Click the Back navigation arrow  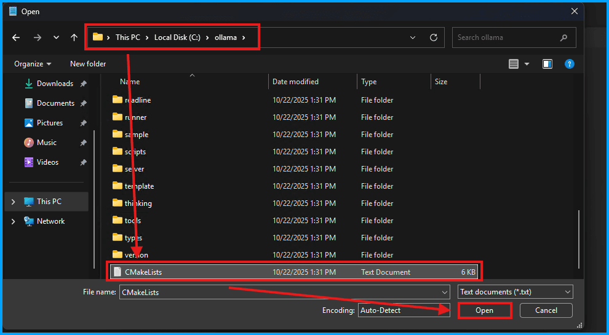tap(16, 37)
